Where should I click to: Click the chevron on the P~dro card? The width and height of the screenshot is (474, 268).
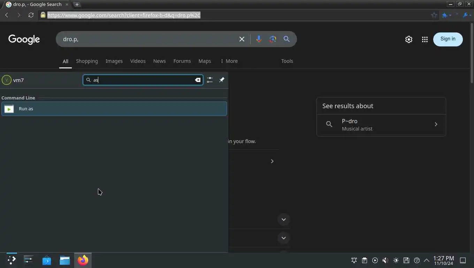click(436, 124)
